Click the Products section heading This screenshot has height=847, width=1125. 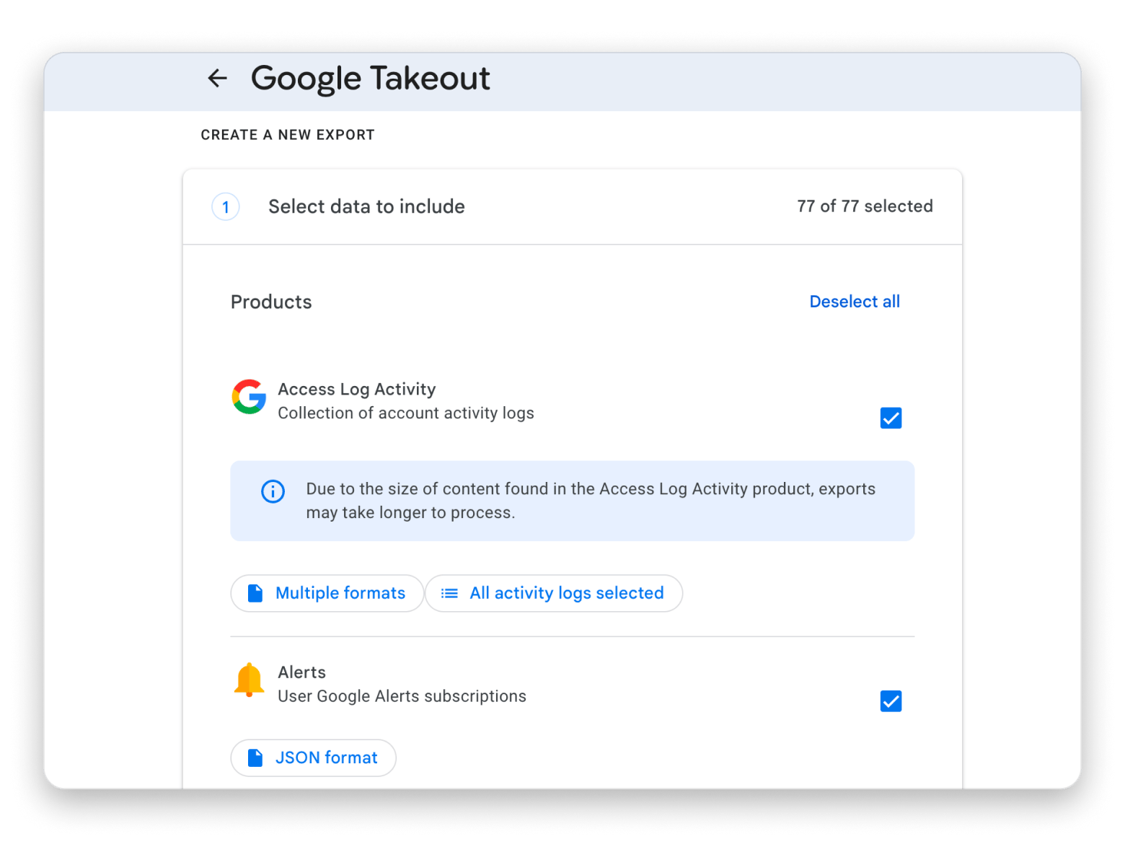click(271, 302)
